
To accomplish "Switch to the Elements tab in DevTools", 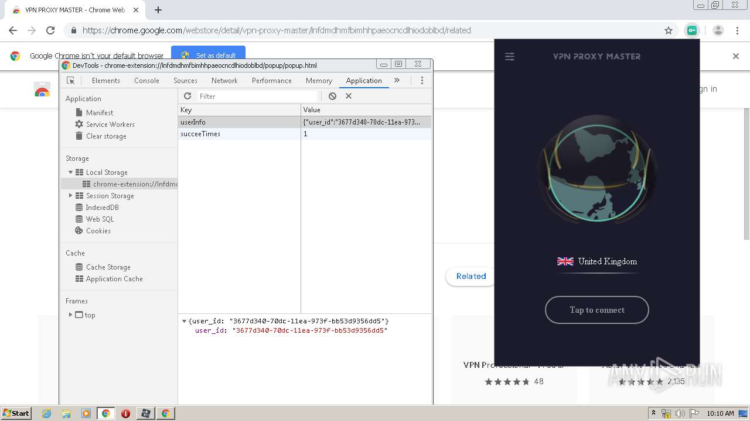I will pos(106,81).
